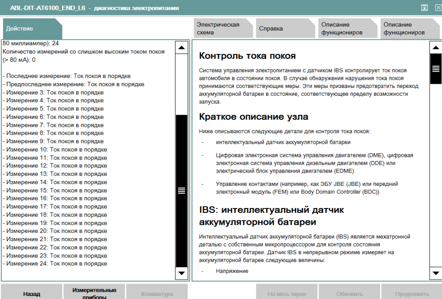This screenshot has height=299, width=442.
Task: Click the left panel scroll-down arrow
Action: (181, 273)
